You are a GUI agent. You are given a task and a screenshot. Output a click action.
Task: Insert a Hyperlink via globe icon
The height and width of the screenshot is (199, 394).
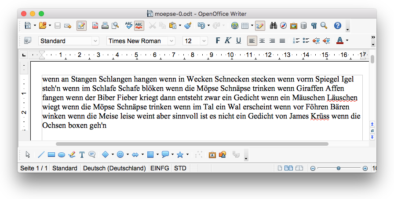[x=235, y=26]
